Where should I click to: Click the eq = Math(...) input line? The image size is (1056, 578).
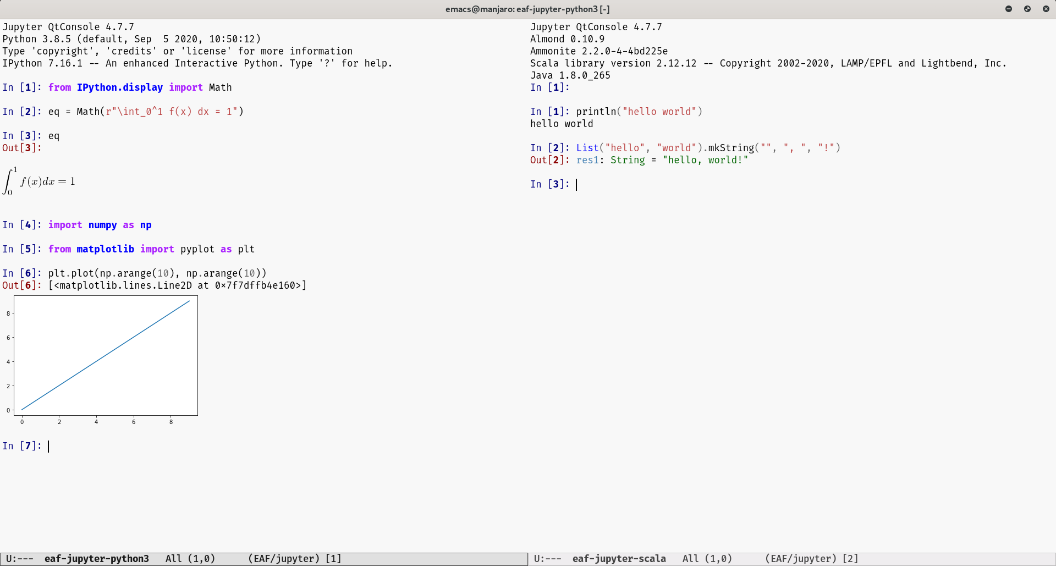click(x=146, y=112)
